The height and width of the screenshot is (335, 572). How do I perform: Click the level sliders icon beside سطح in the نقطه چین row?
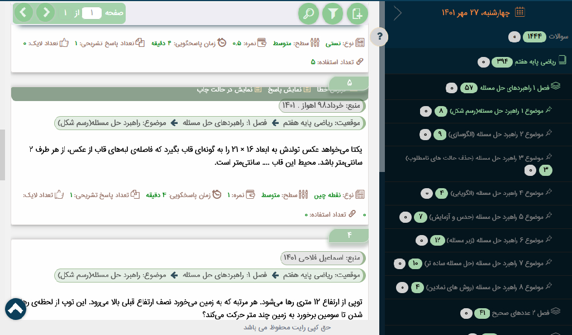tap(303, 195)
